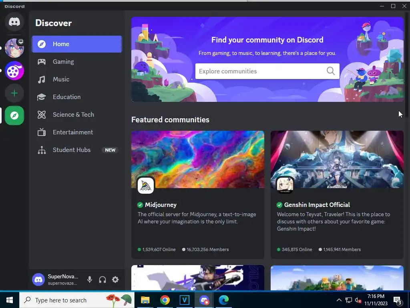Open the notification center icon
The width and height of the screenshot is (410, 308).
pyautogui.click(x=398, y=300)
